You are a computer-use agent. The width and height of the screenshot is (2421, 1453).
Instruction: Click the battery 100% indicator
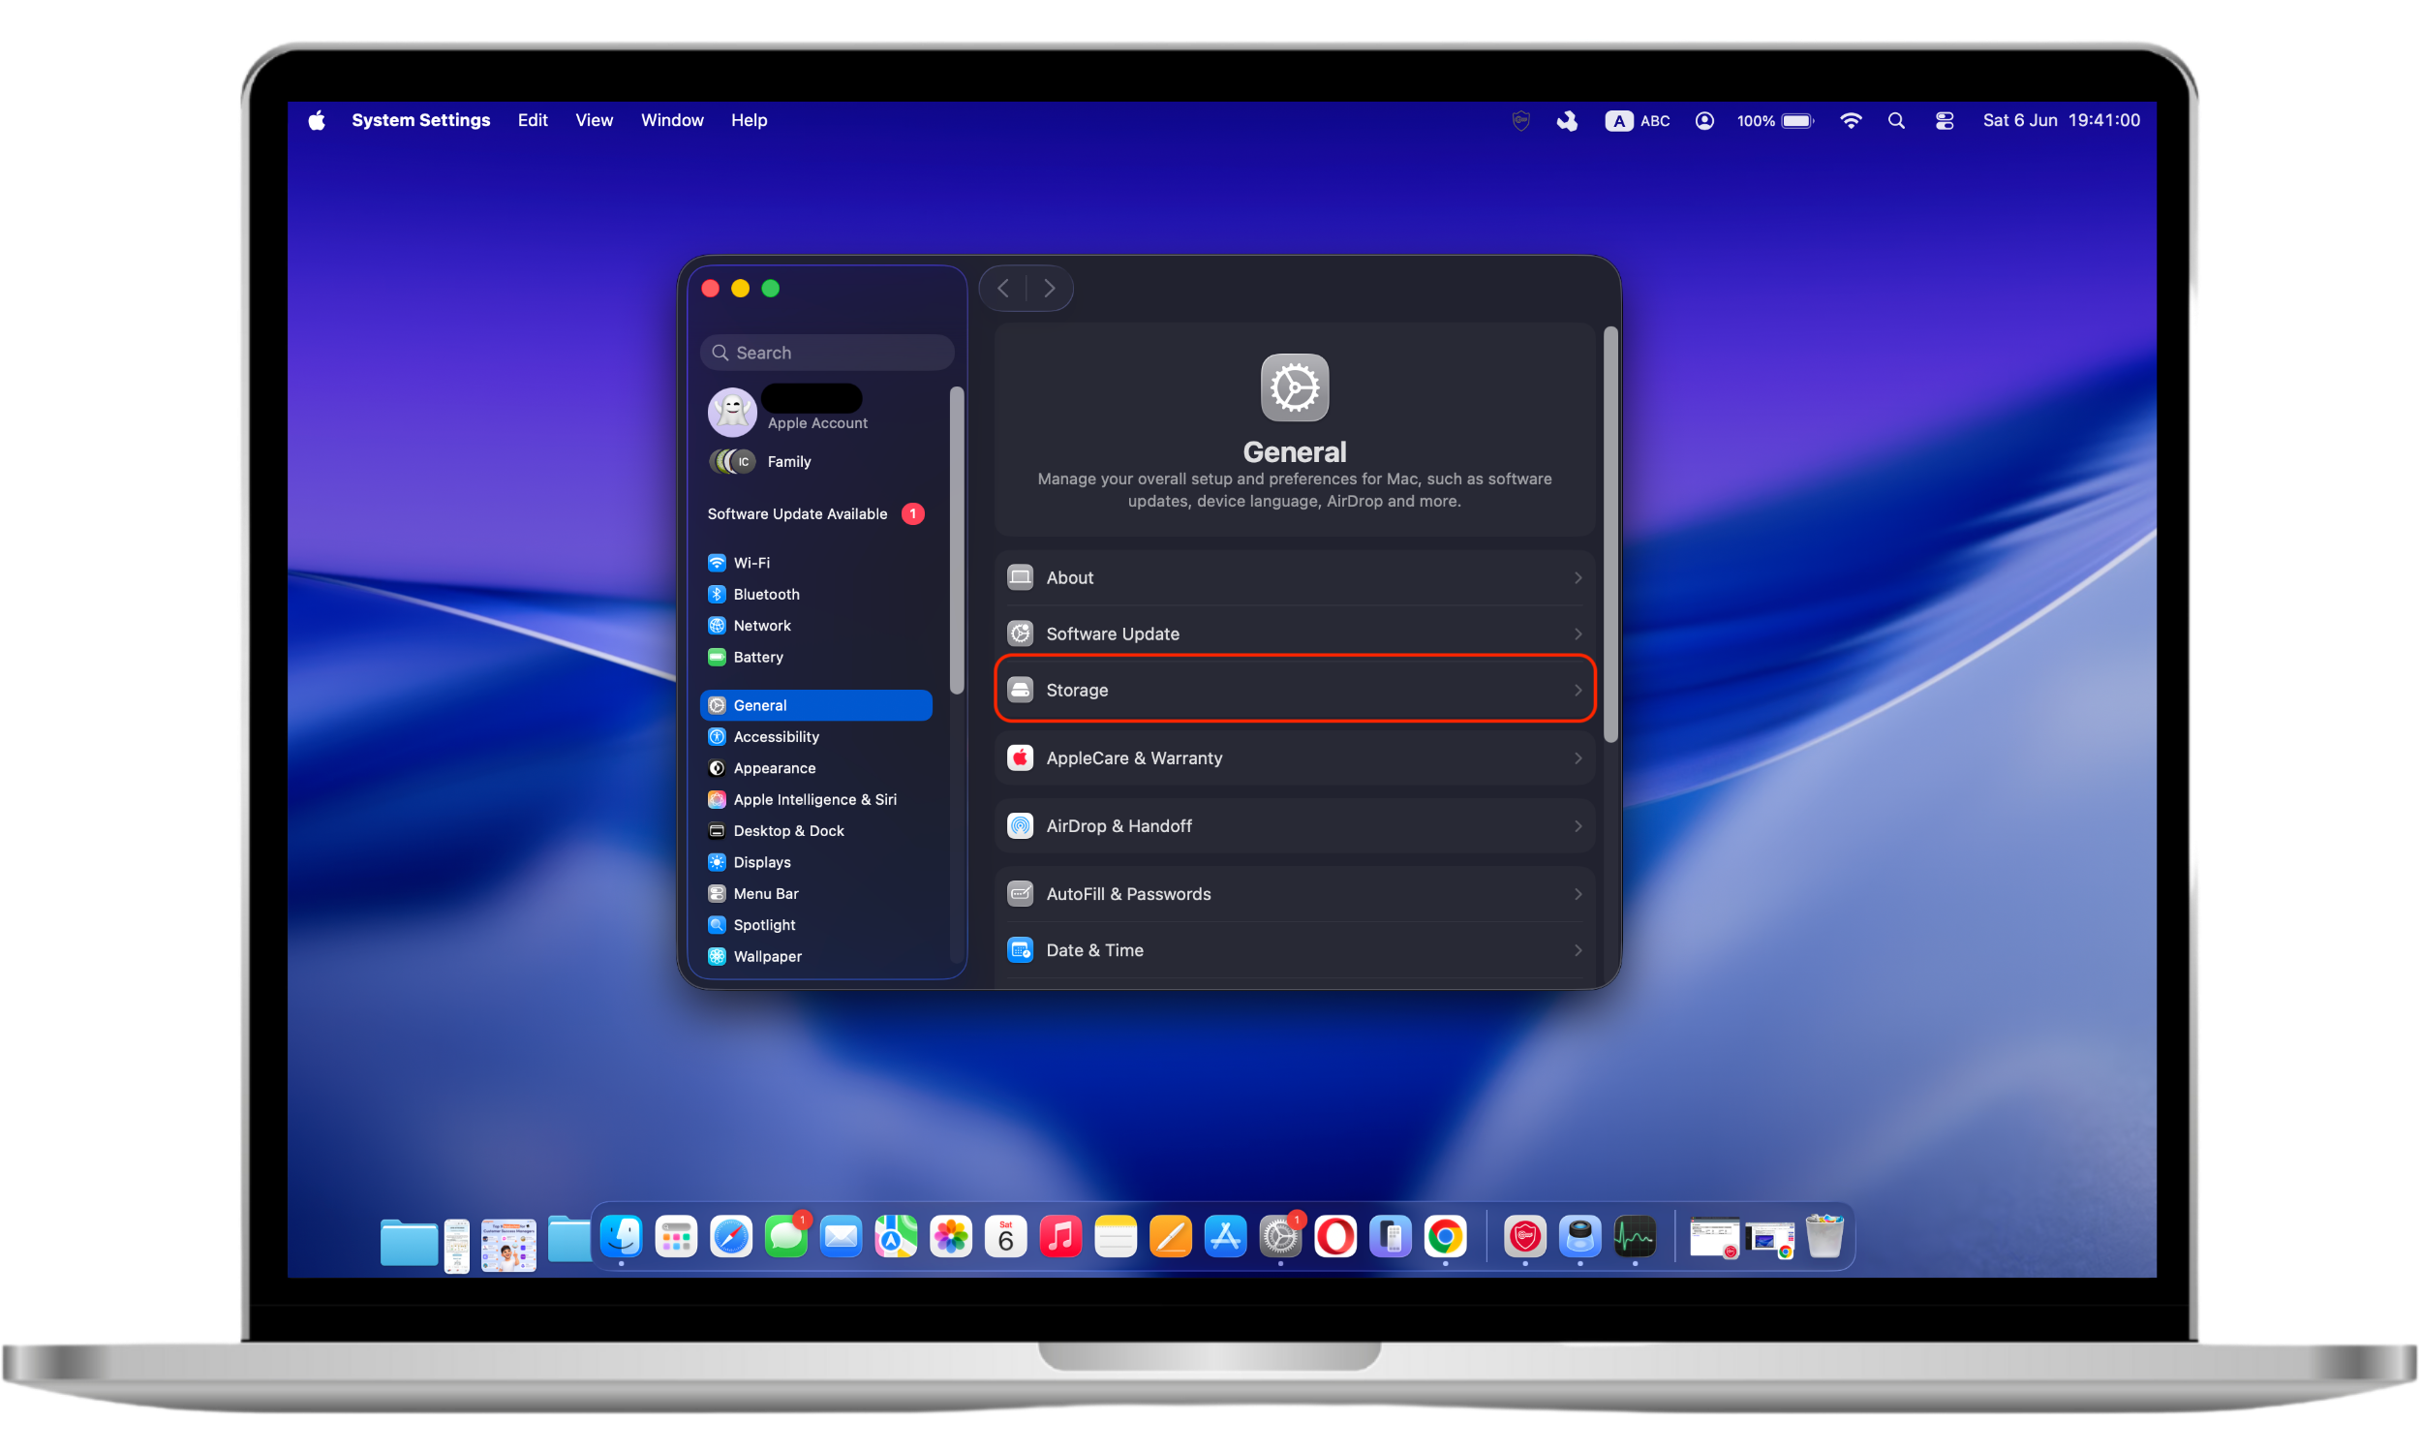coord(1774,120)
